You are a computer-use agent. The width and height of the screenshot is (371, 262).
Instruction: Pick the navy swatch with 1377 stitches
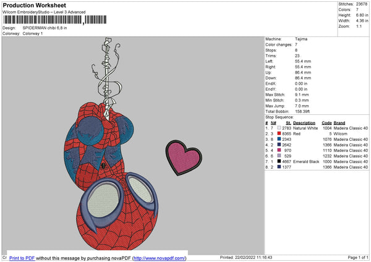tap(279, 167)
